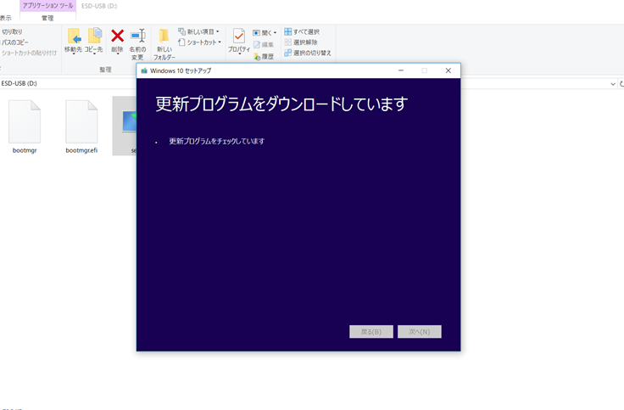Screen dimensions: 624x410
Task: Choose Select all (すべて選択)
Action: (302, 31)
